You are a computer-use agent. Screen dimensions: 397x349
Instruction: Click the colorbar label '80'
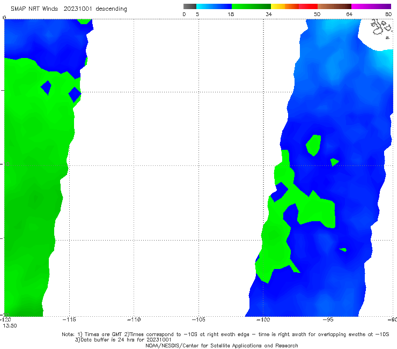[x=388, y=14]
